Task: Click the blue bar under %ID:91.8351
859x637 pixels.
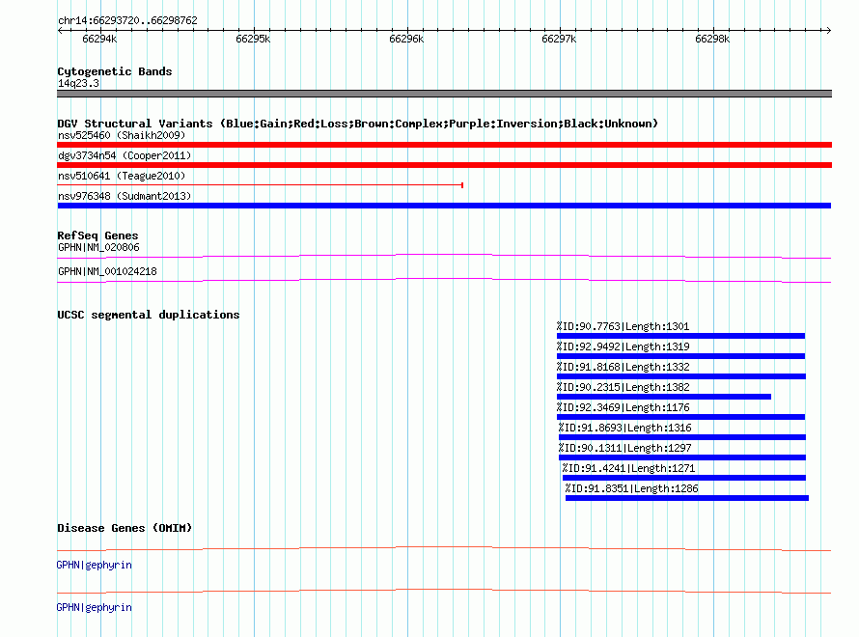Action: 687,498
